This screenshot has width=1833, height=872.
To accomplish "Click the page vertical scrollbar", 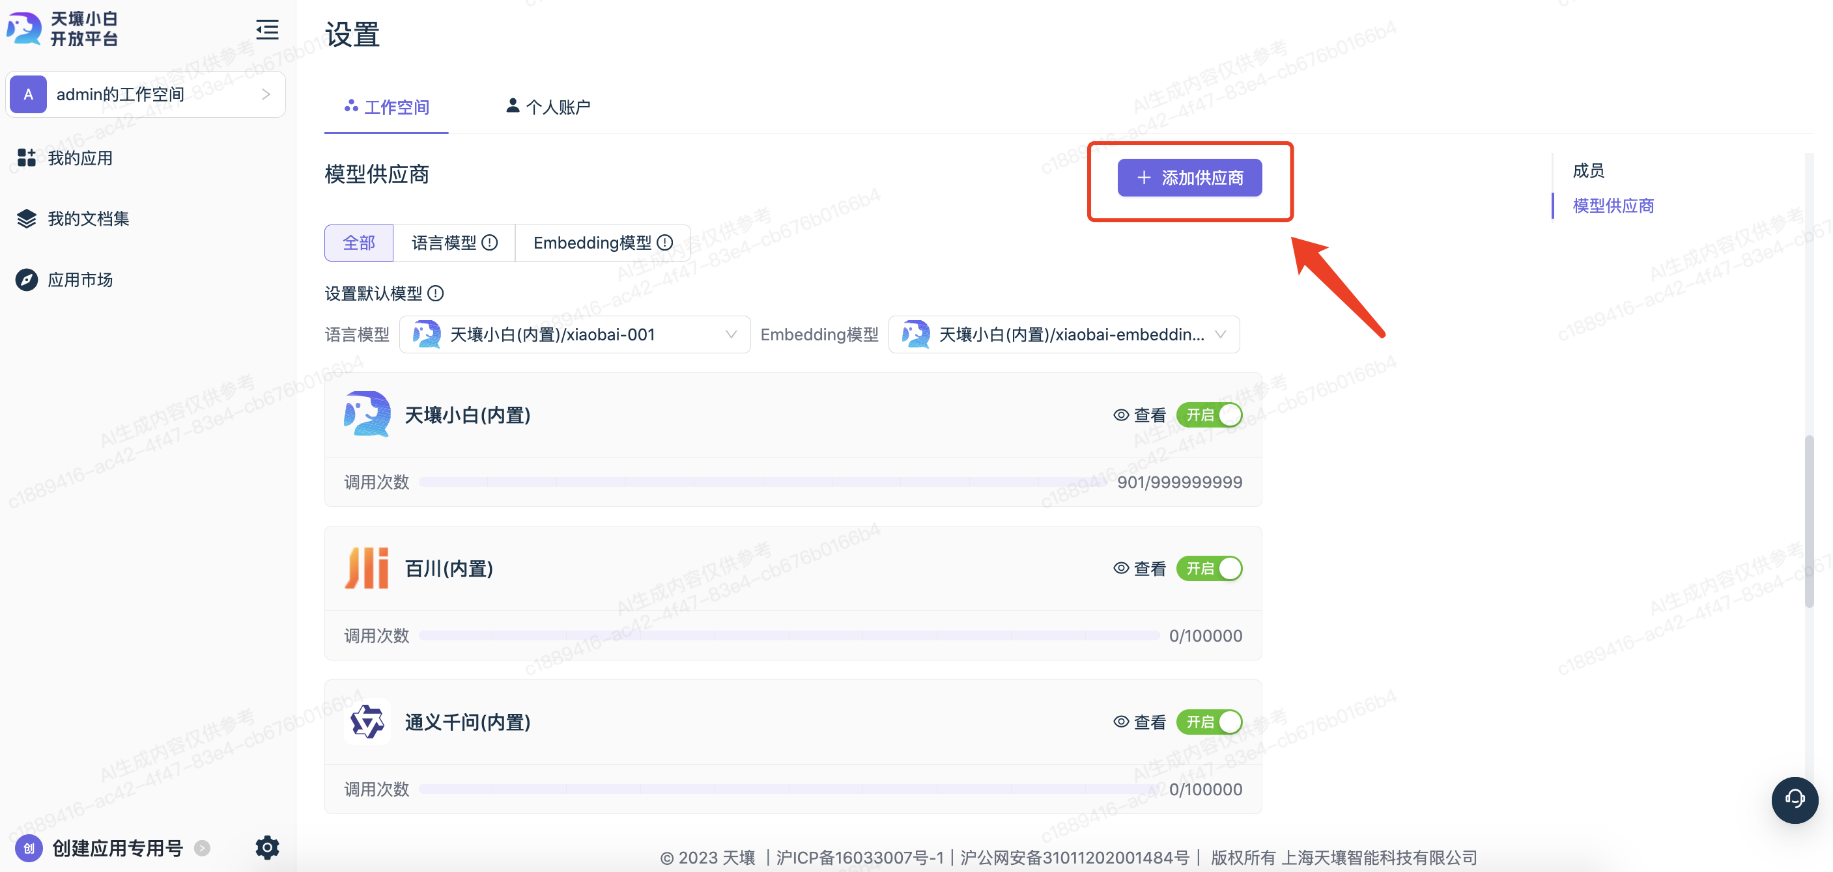I will click(1808, 521).
